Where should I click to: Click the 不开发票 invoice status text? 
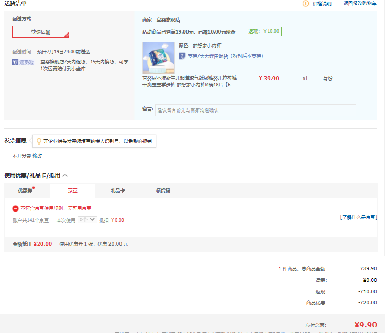(x=21, y=156)
